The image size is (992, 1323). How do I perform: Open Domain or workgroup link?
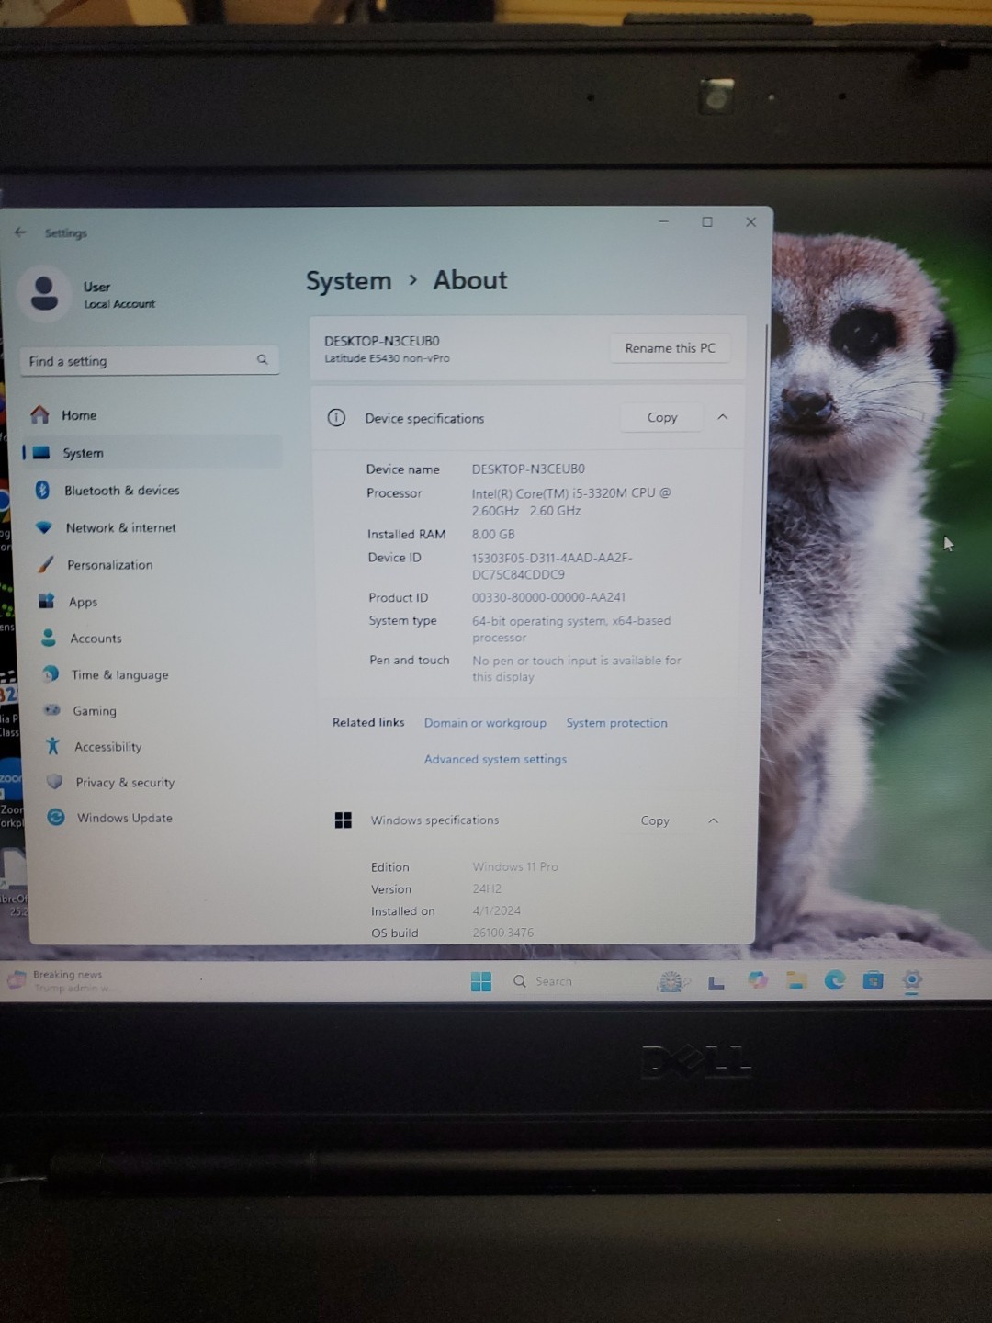pyautogui.click(x=485, y=723)
